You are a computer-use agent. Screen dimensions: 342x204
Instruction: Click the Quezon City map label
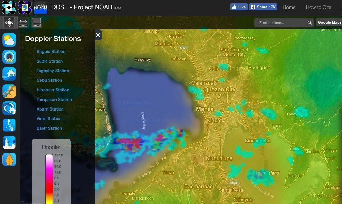point(220,89)
